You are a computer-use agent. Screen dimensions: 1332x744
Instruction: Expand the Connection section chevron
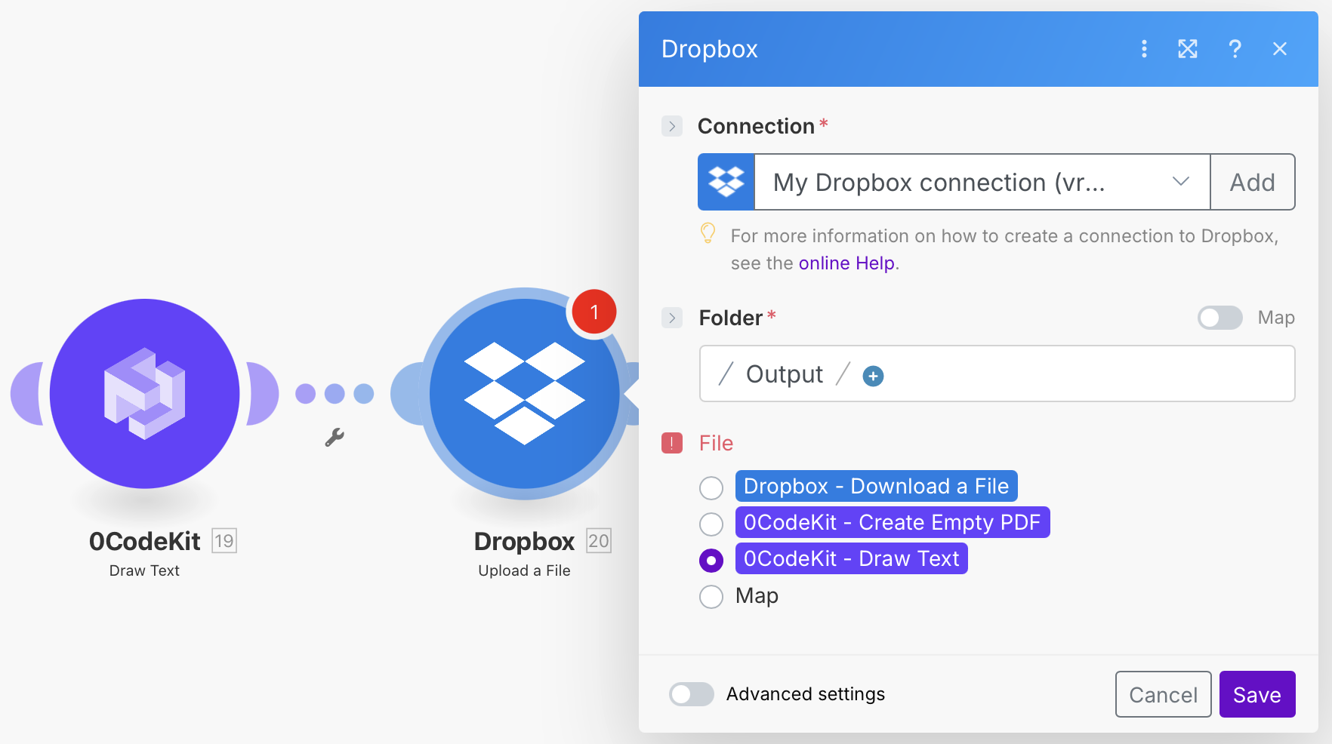[x=672, y=126]
